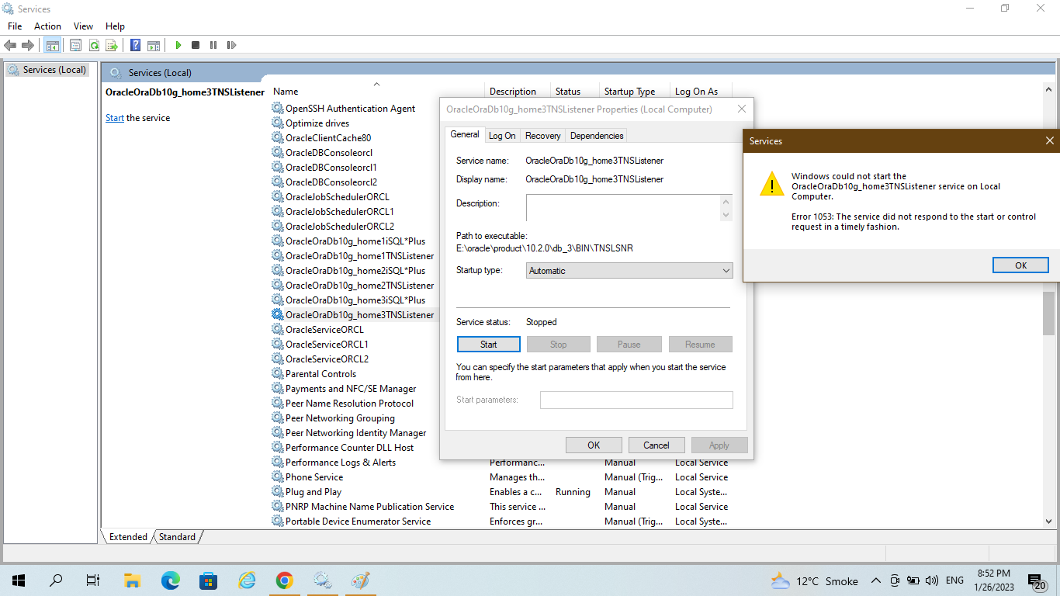Open File Explorer from taskbar
Image resolution: width=1060 pixels, height=596 pixels.
coord(132,580)
